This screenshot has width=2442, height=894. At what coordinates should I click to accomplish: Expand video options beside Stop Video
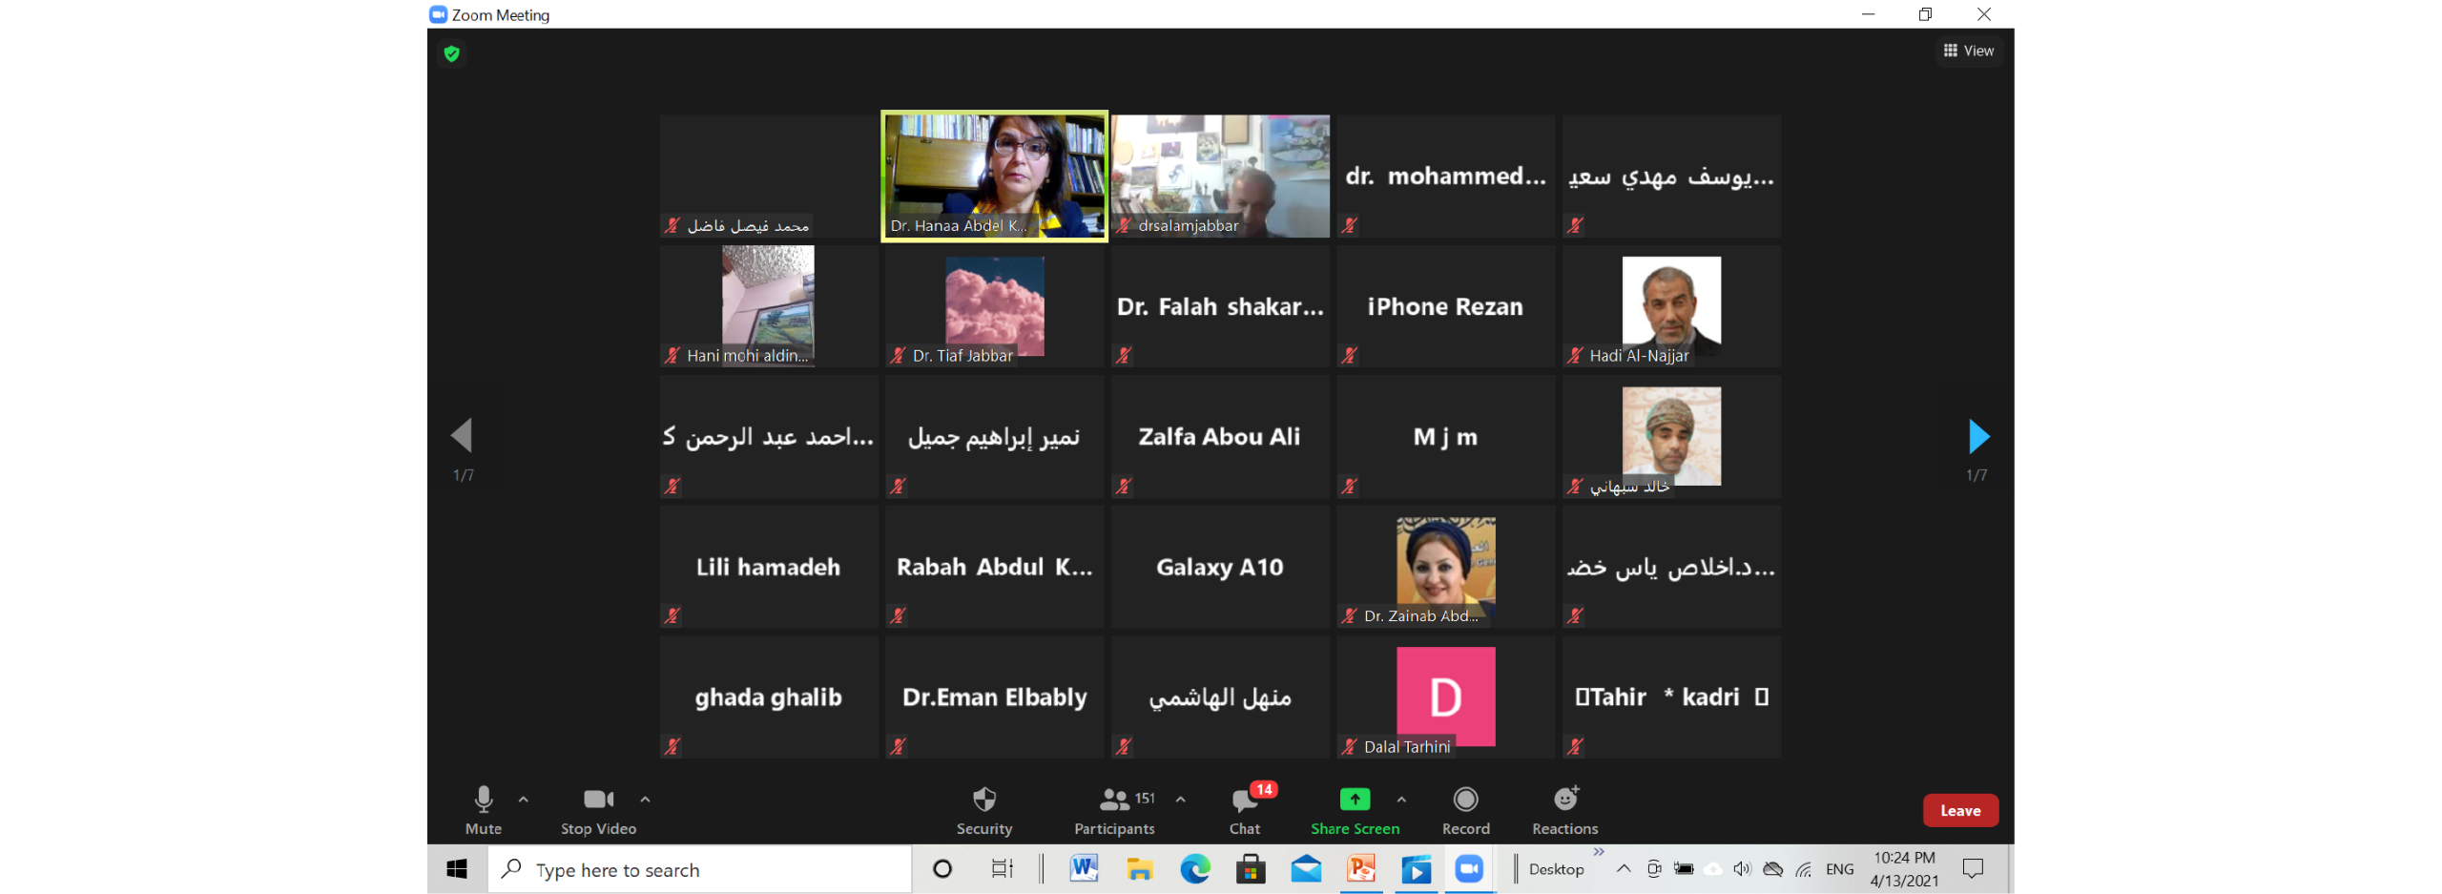(645, 800)
